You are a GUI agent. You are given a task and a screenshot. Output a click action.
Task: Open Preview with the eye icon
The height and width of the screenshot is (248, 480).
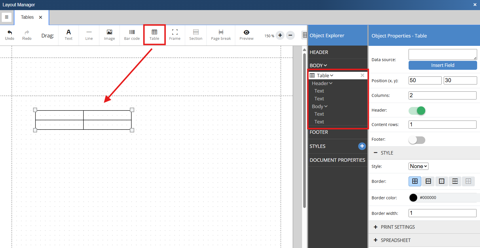click(x=246, y=32)
